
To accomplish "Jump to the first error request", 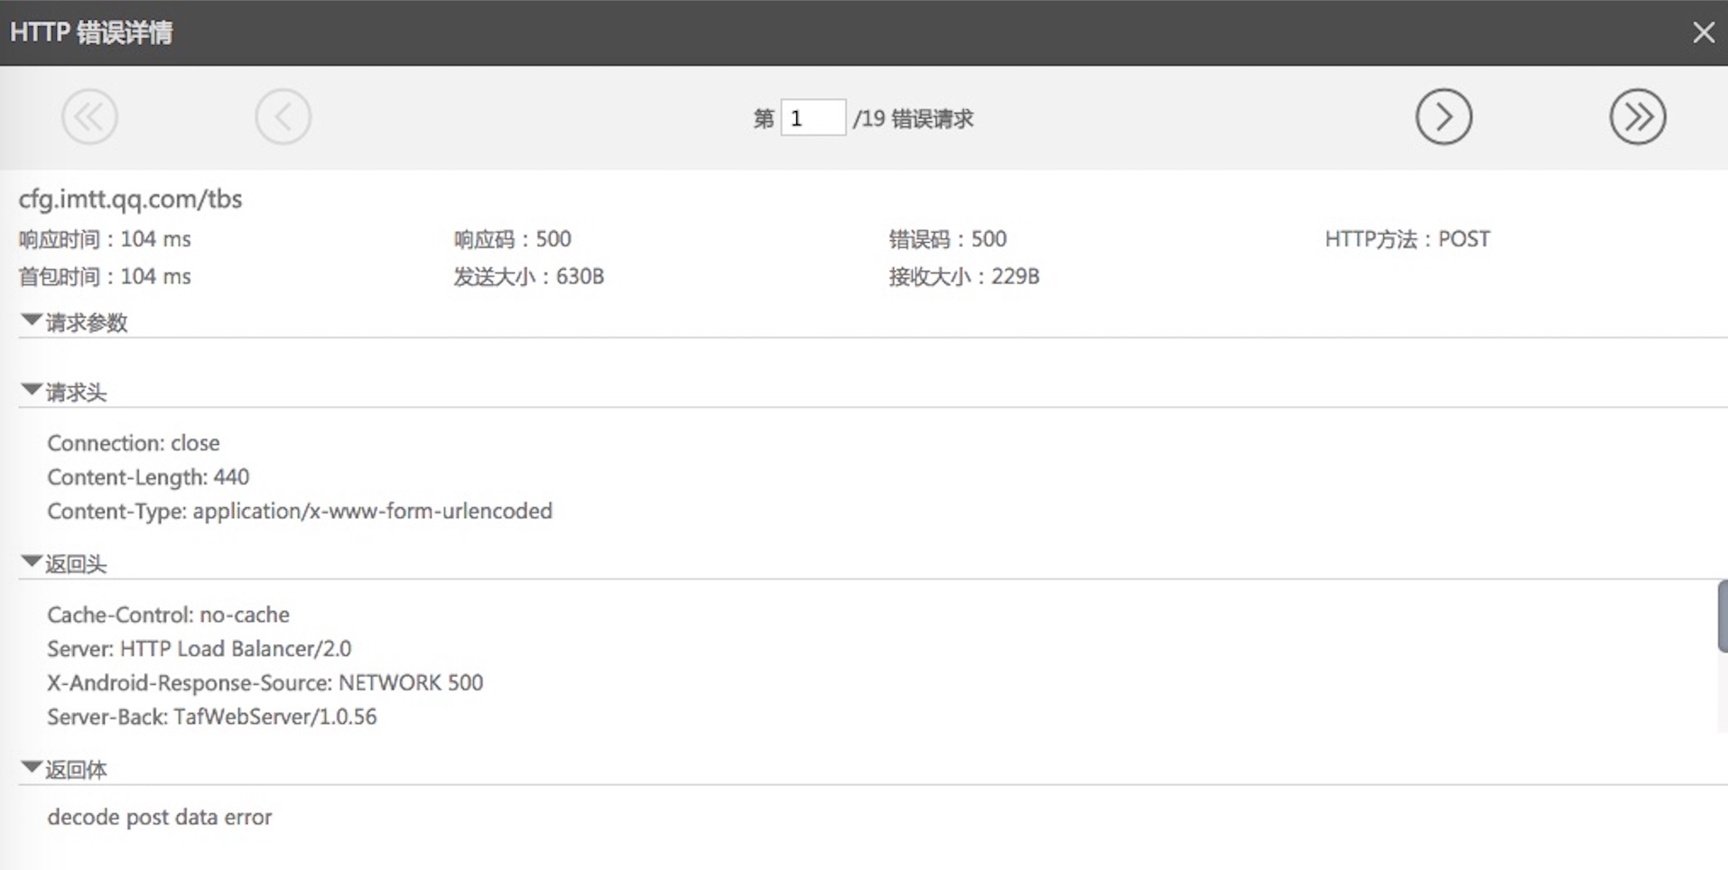I will [89, 116].
